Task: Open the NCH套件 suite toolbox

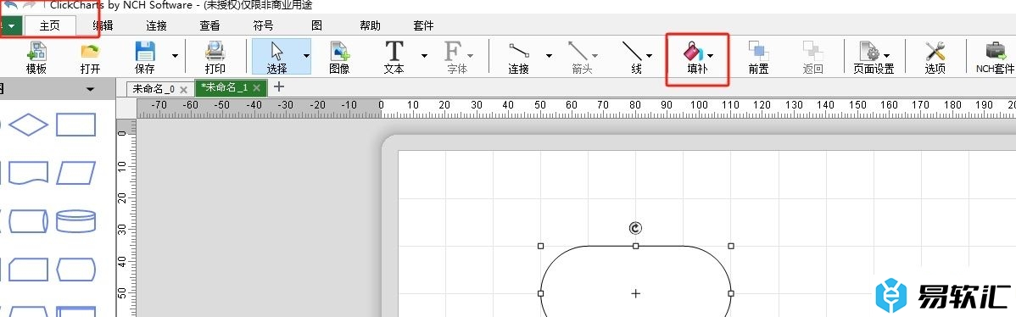Action: coord(996,57)
